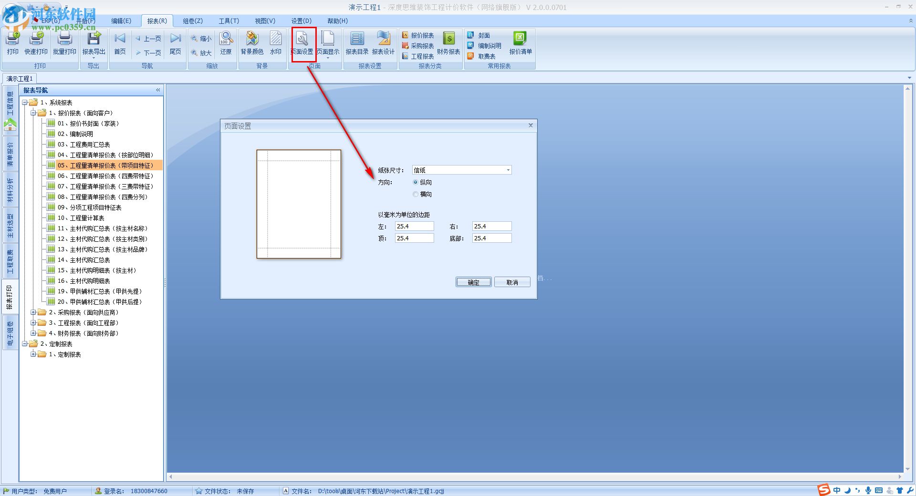Expand 3、工程报表（面向工程部）node
The height and width of the screenshot is (496, 916).
click(33, 323)
